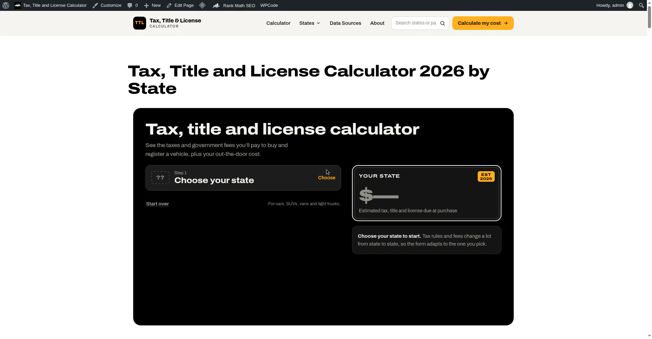Click the page vertical scrollbar thumb
Image resolution: width=652 pixels, height=339 pixels.
pos(649,16)
